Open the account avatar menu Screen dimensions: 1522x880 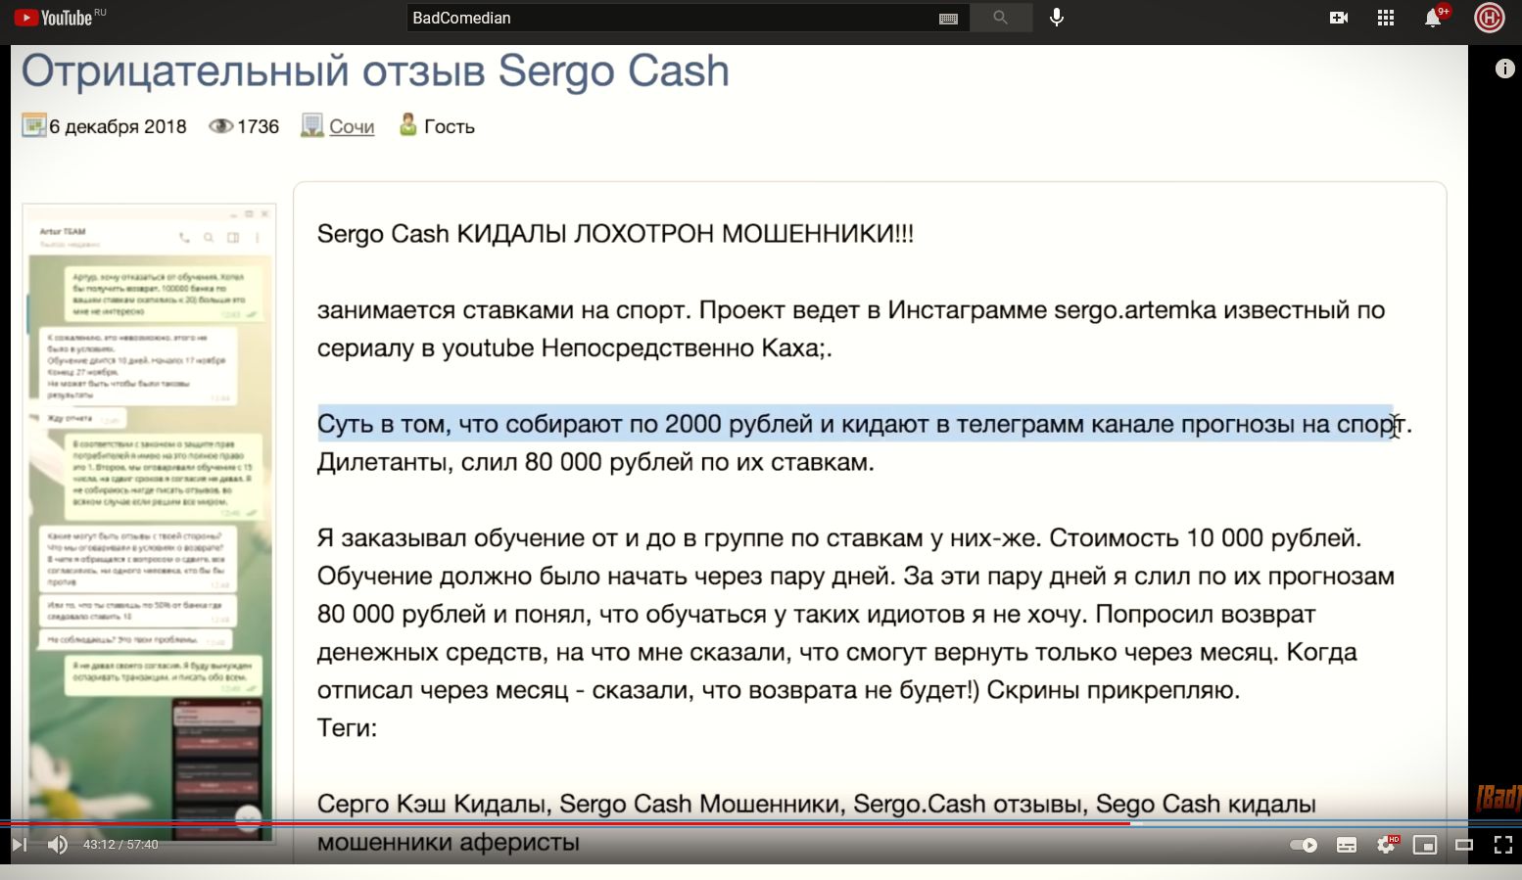click(x=1489, y=18)
